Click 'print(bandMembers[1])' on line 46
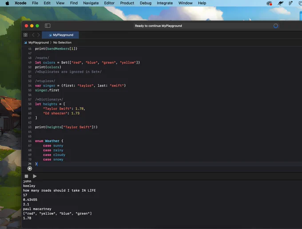 coord(56,49)
